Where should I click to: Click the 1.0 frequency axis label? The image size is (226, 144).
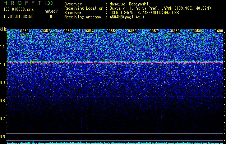(x=3, y=65)
